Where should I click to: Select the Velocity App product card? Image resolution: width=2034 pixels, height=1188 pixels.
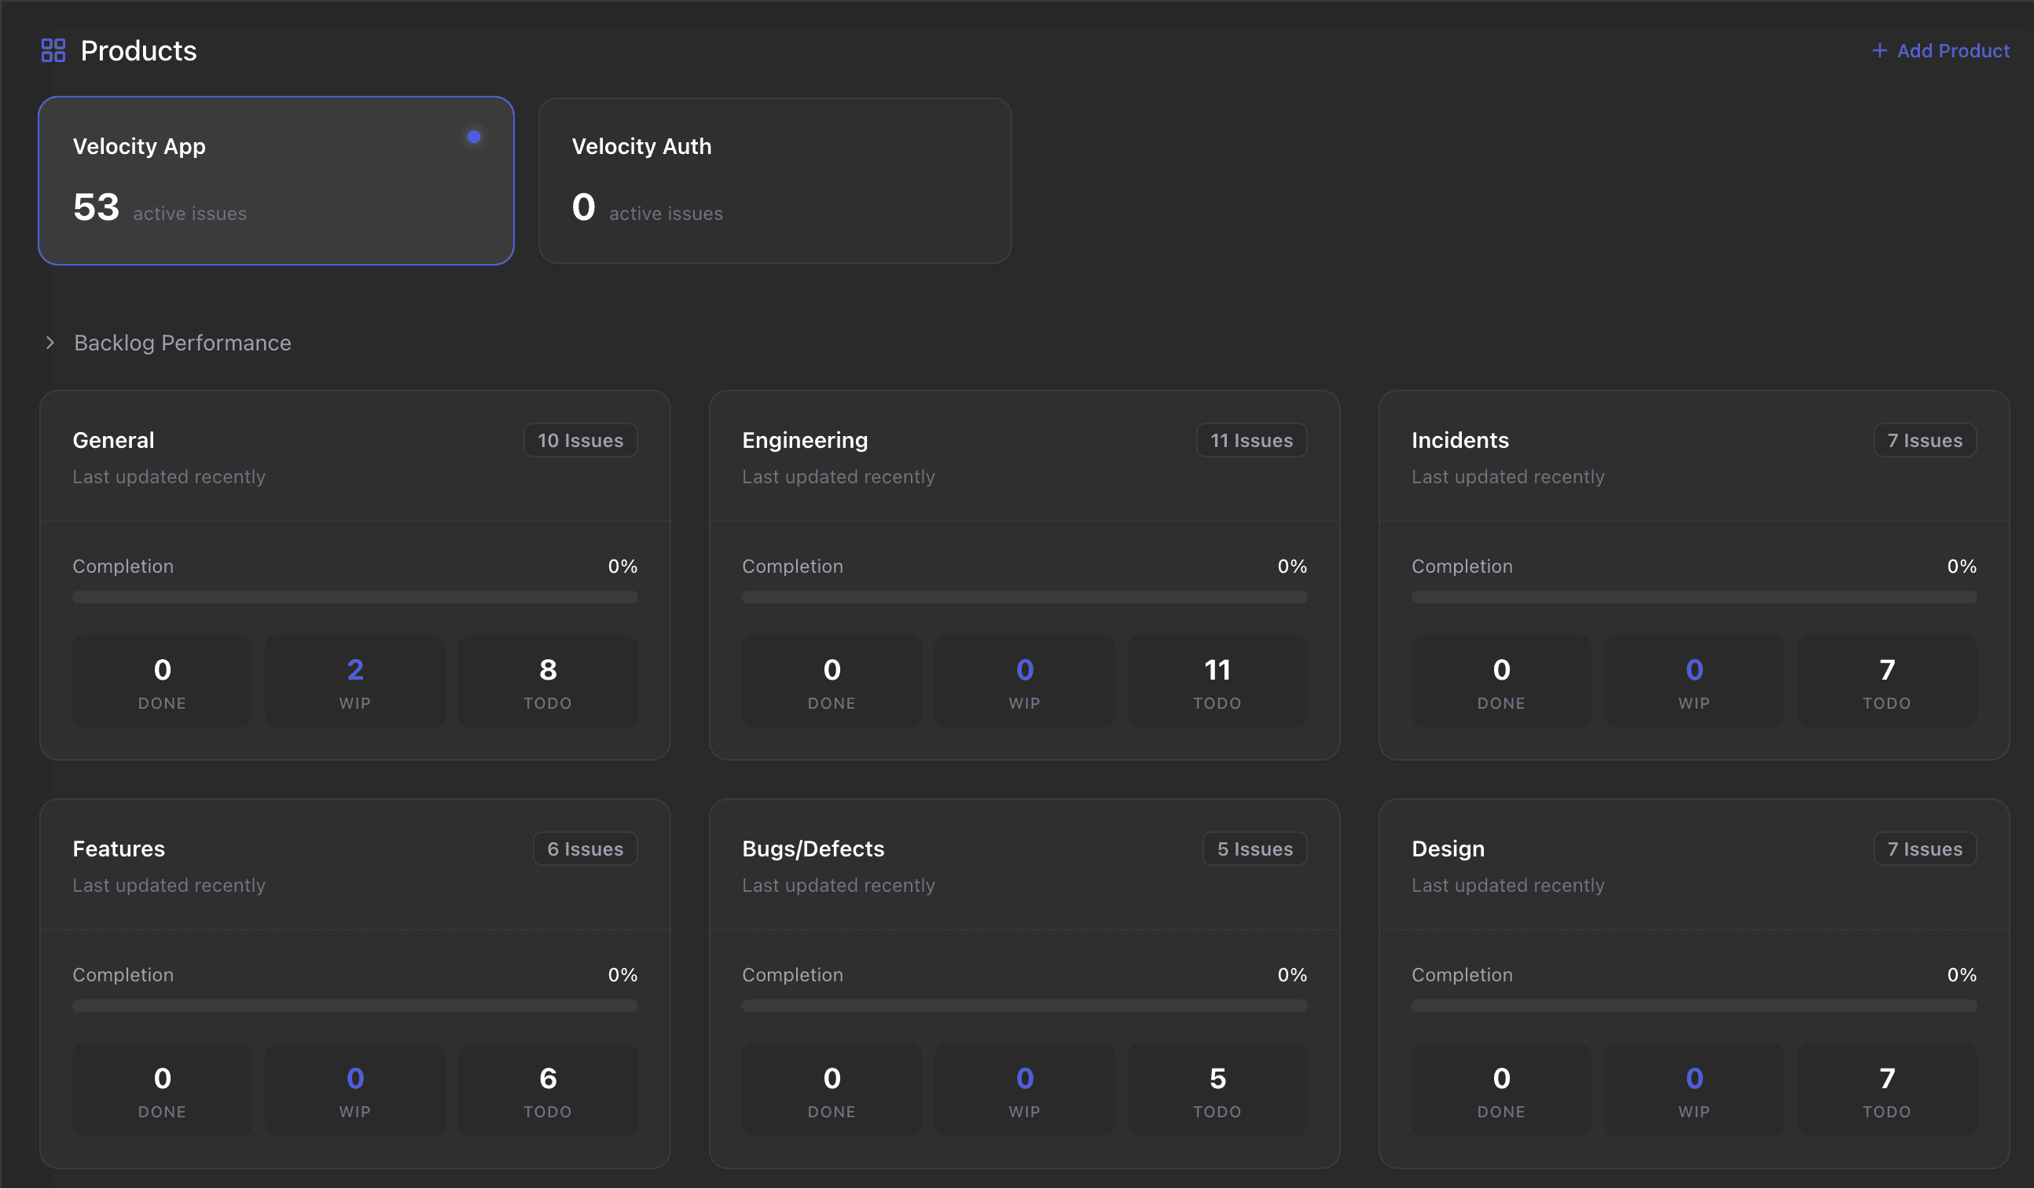click(x=276, y=181)
